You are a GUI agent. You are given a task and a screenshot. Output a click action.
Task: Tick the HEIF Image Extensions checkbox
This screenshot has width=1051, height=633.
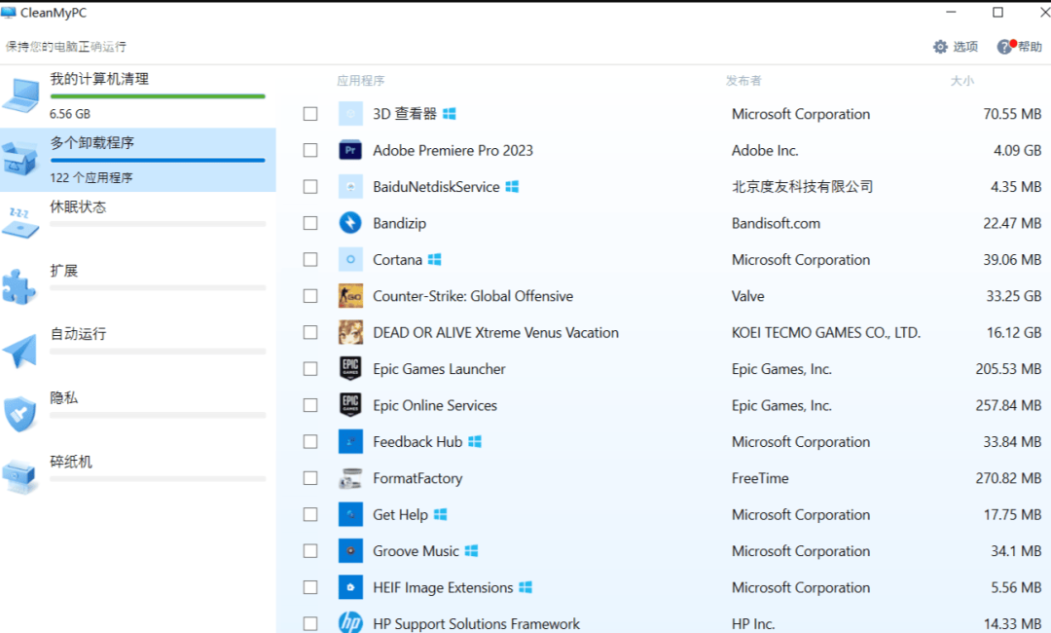coord(310,586)
